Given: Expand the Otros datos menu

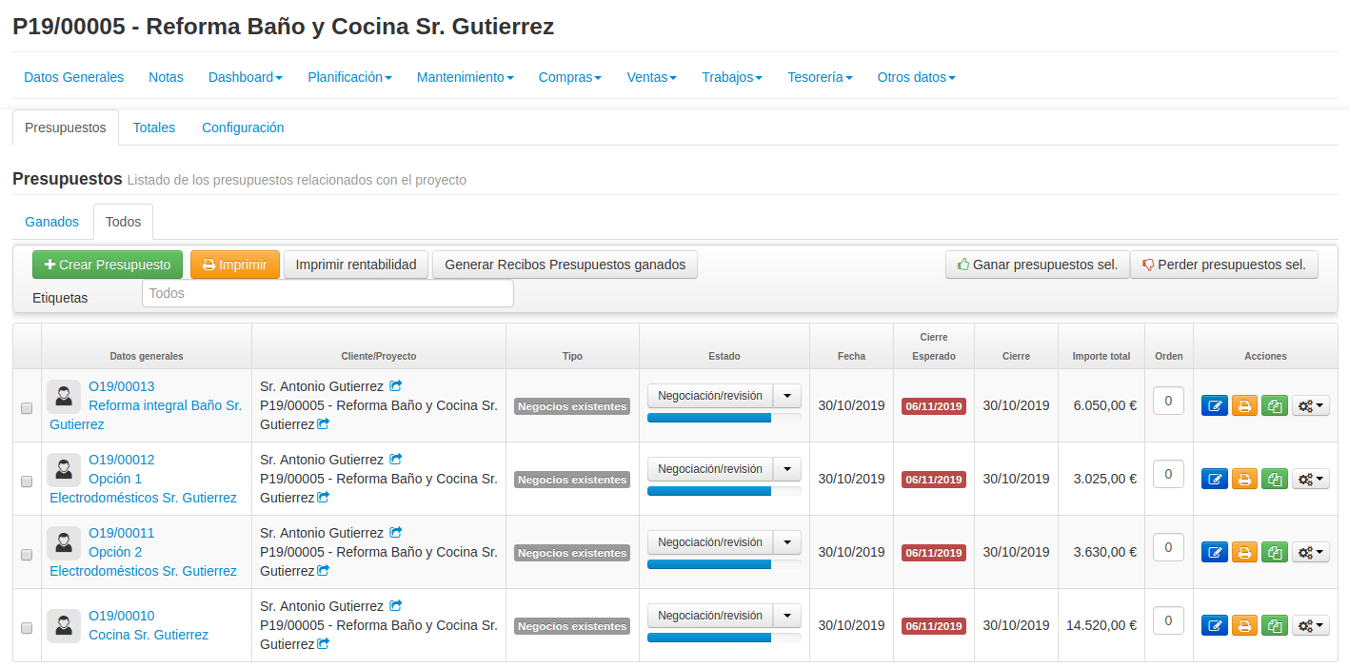Looking at the screenshot, I should [x=916, y=77].
